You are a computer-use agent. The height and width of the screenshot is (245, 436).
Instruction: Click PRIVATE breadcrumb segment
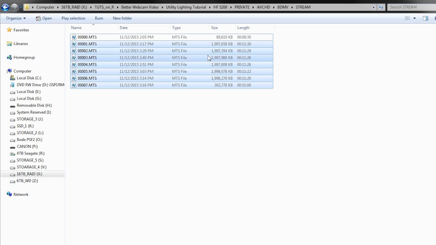click(242, 7)
